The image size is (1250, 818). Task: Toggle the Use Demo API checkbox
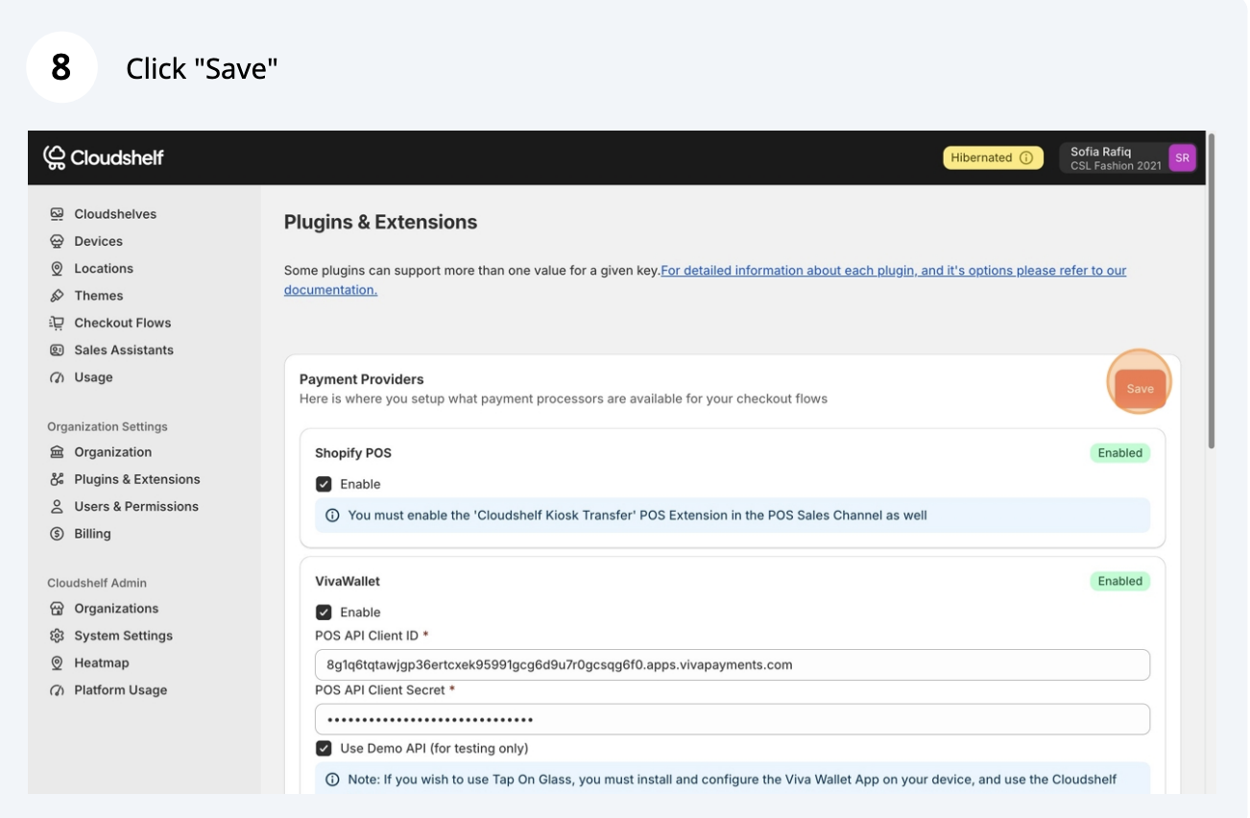pyautogui.click(x=324, y=748)
